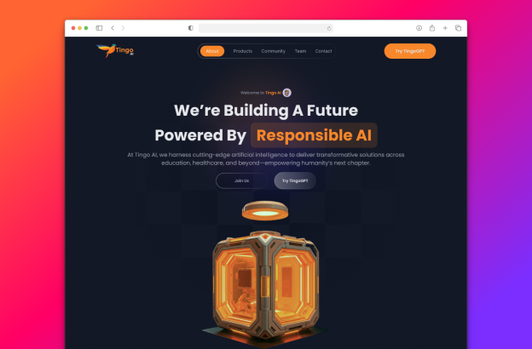Show the tab overview icon
The width and height of the screenshot is (532, 349).
tap(458, 28)
